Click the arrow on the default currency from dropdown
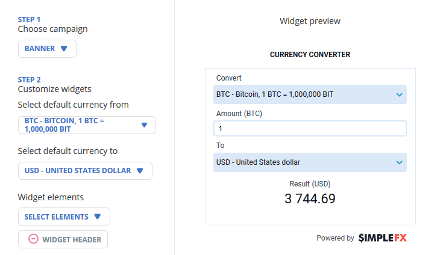443x255 pixels. click(144, 125)
